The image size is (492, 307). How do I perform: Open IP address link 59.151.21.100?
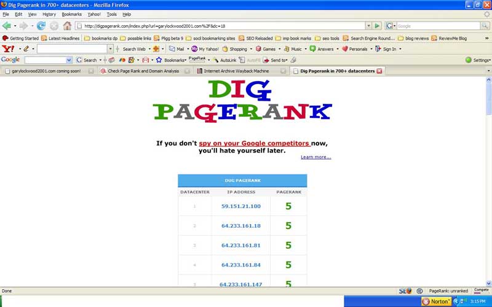click(x=241, y=206)
